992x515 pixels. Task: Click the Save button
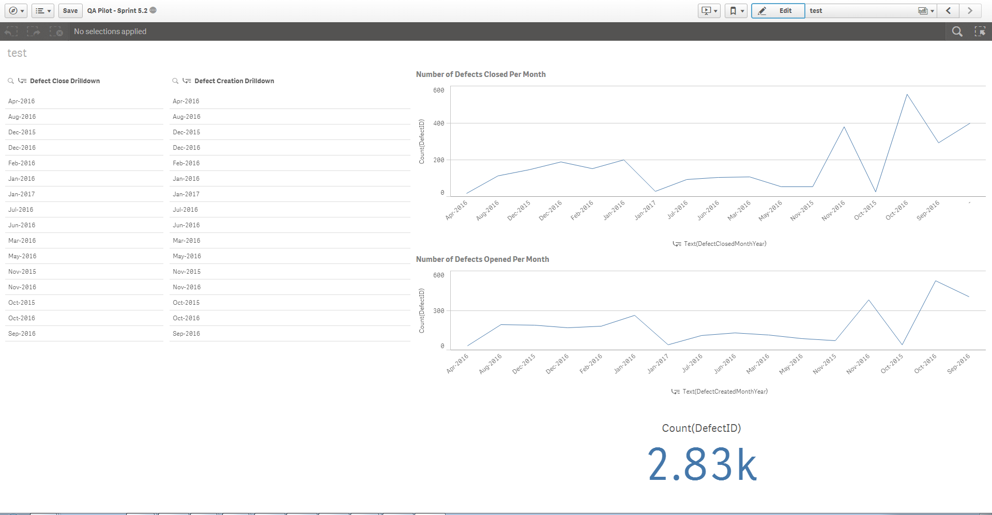pos(70,10)
